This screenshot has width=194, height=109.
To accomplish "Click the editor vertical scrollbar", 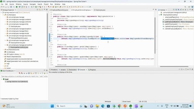I will [x=155, y=35].
